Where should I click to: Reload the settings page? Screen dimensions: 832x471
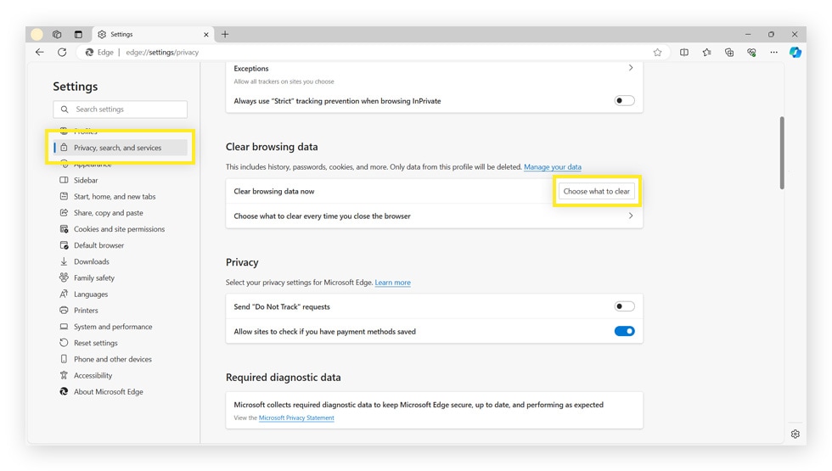point(62,52)
